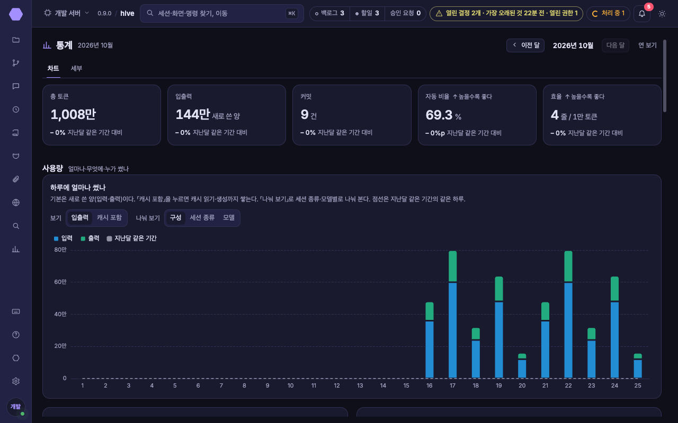Open the help question mark icon
The width and height of the screenshot is (678, 423).
click(x=16, y=335)
